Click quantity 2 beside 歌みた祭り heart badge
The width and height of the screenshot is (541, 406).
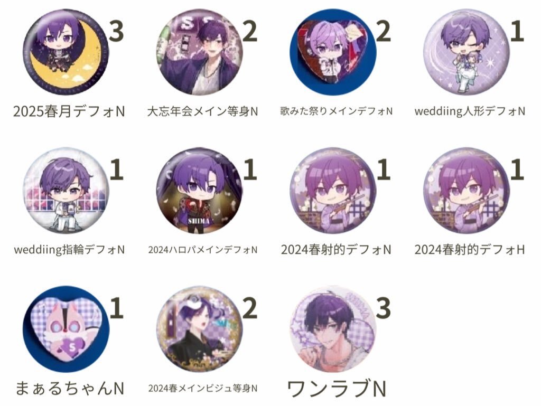click(384, 31)
